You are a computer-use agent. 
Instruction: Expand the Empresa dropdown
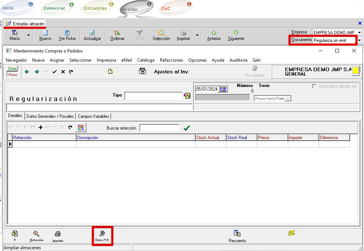[x=359, y=33]
